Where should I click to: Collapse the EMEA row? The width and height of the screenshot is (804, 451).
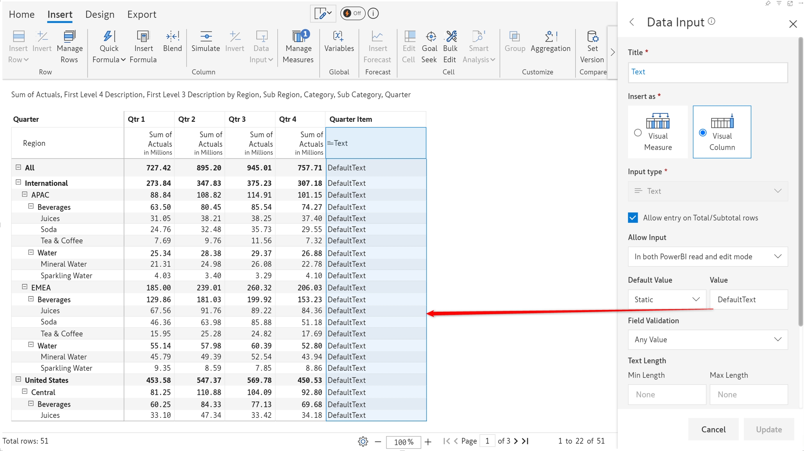(x=24, y=287)
